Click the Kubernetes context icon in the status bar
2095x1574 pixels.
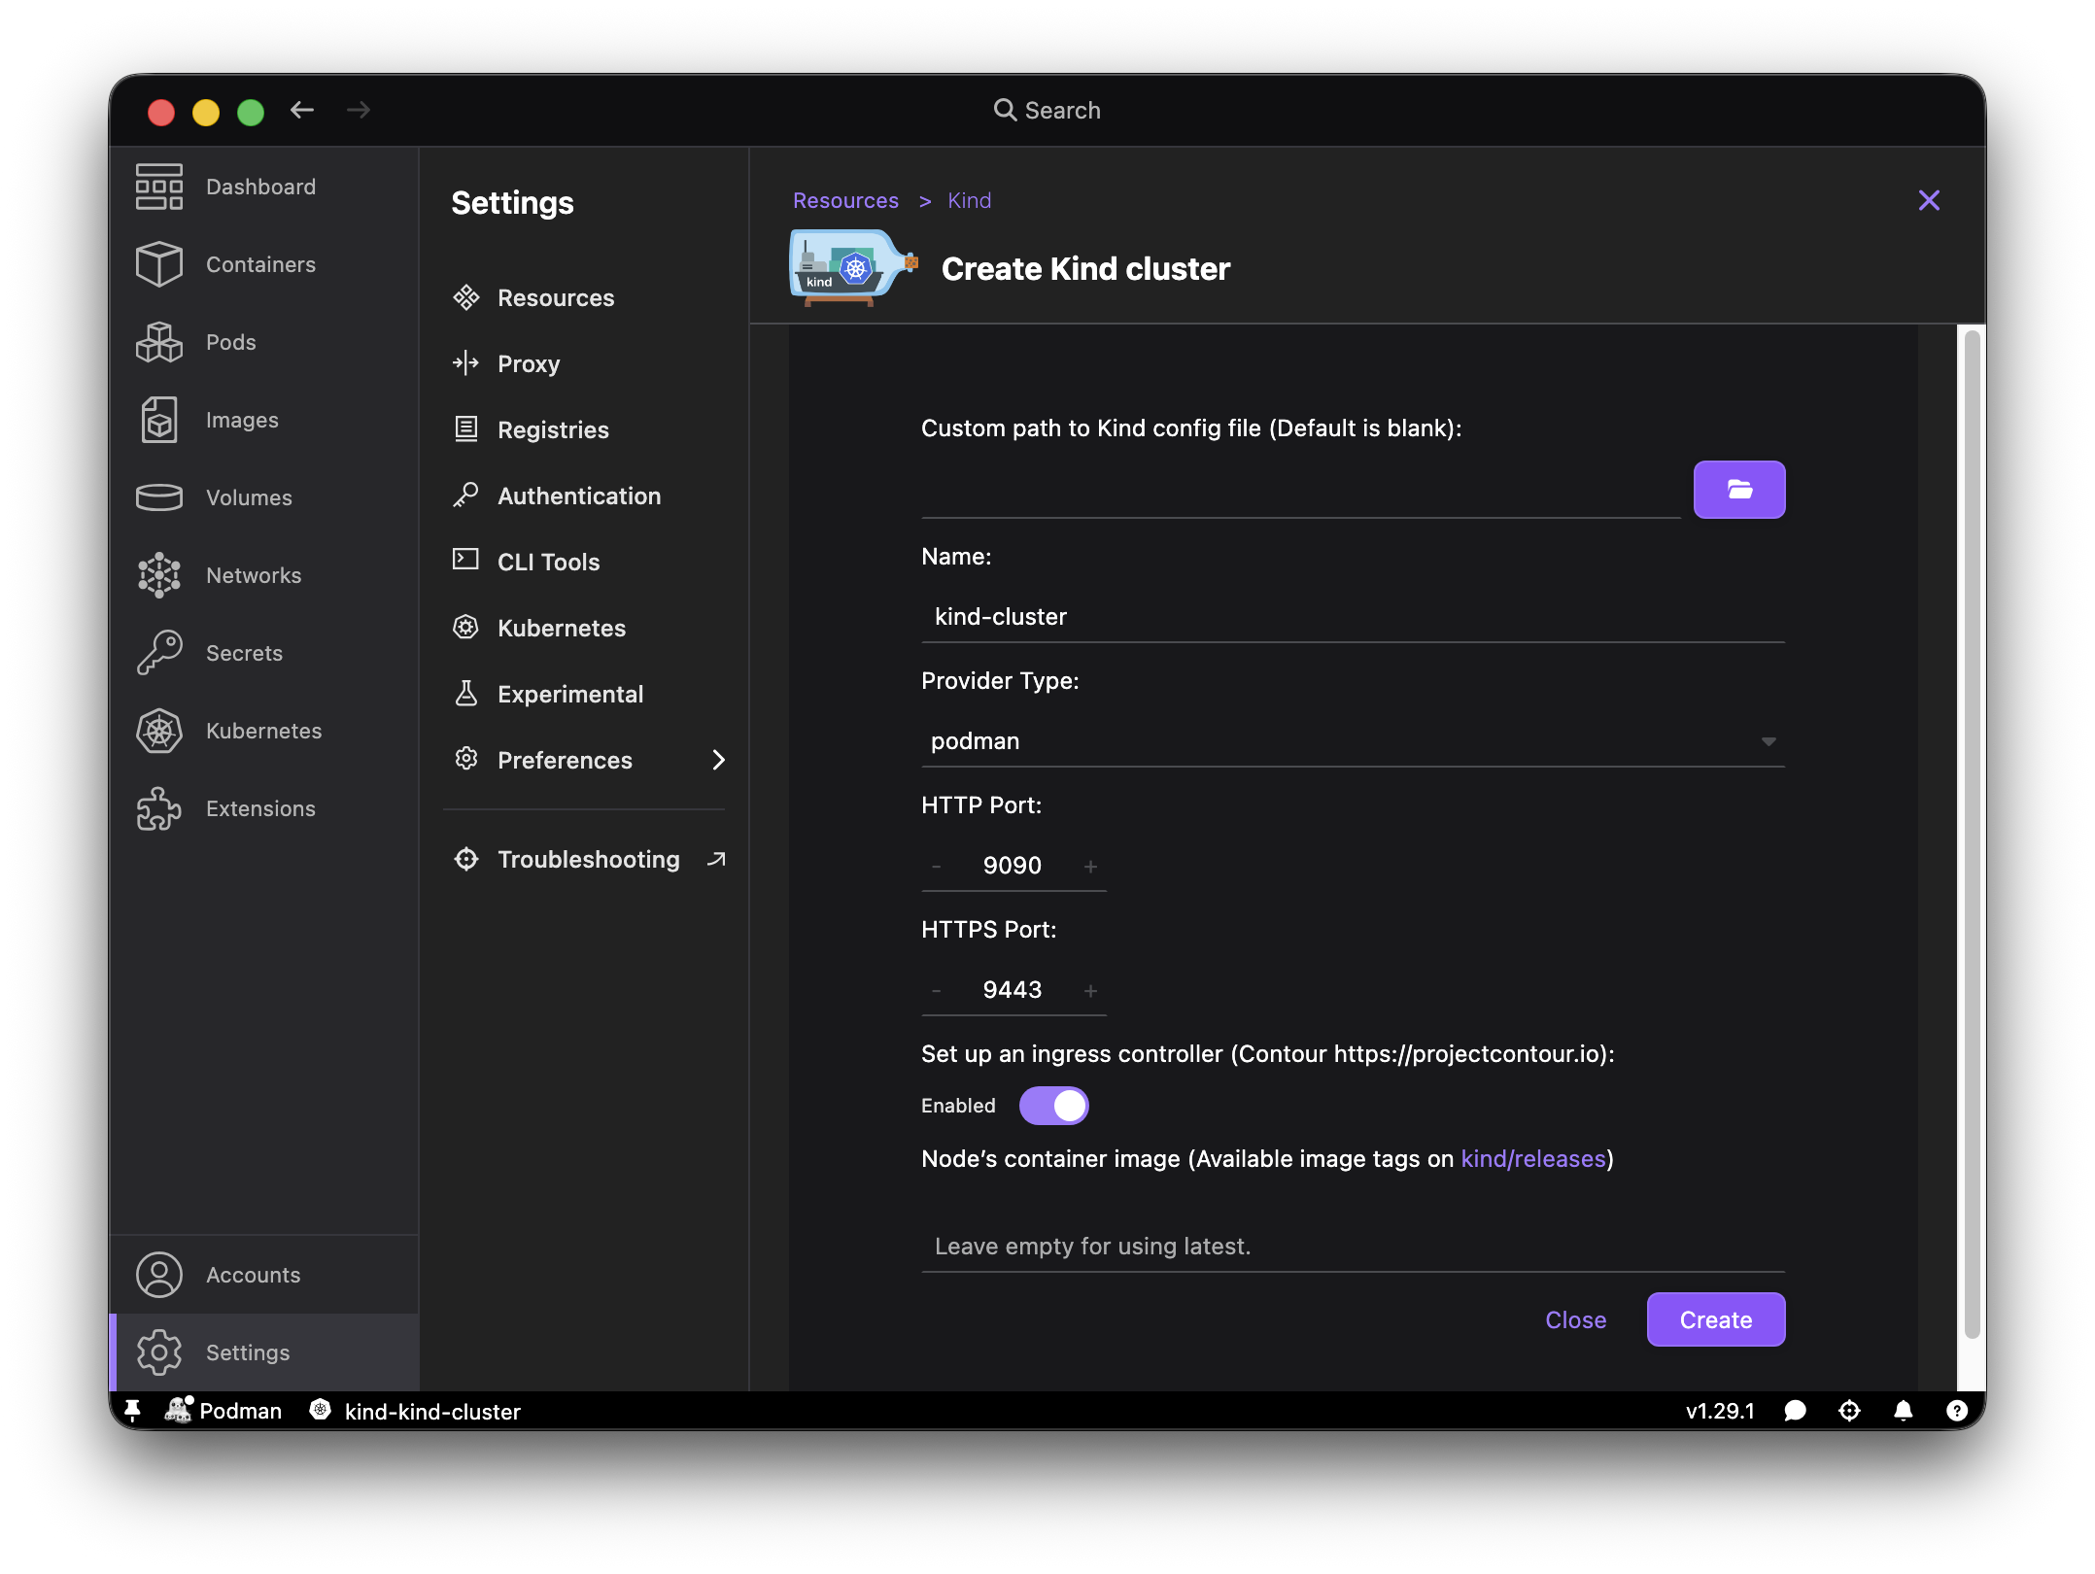pos(321,1410)
